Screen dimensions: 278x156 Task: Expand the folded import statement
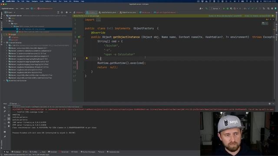(x=98, y=20)
